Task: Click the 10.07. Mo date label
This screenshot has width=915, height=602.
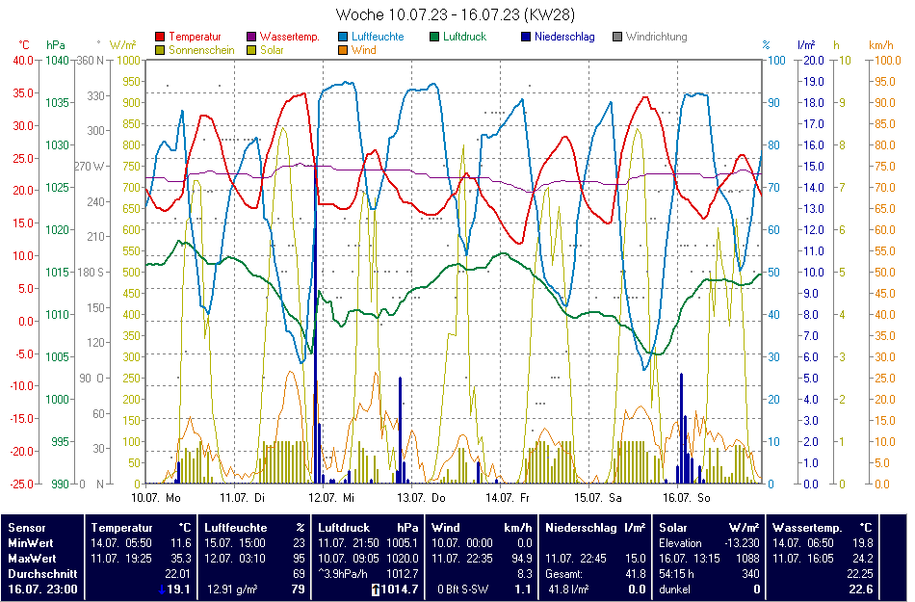Action: tap(156, 498)
